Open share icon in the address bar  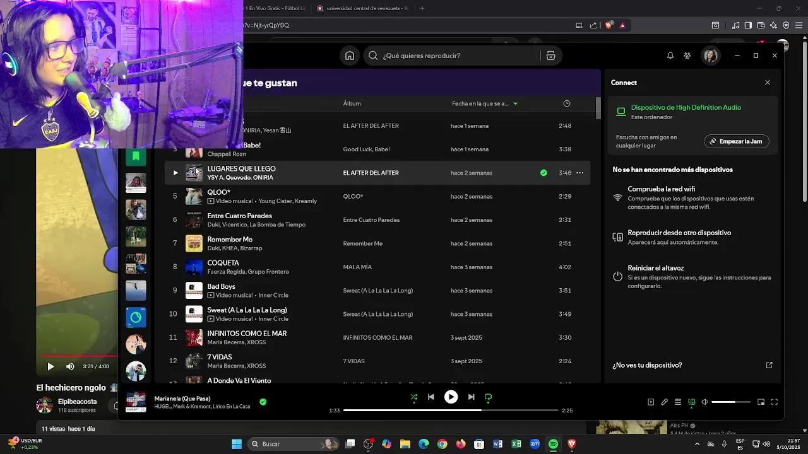[593, 25]
